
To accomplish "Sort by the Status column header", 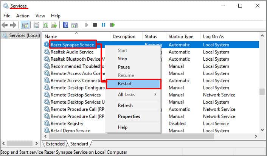I will click(x=154, y=37).
